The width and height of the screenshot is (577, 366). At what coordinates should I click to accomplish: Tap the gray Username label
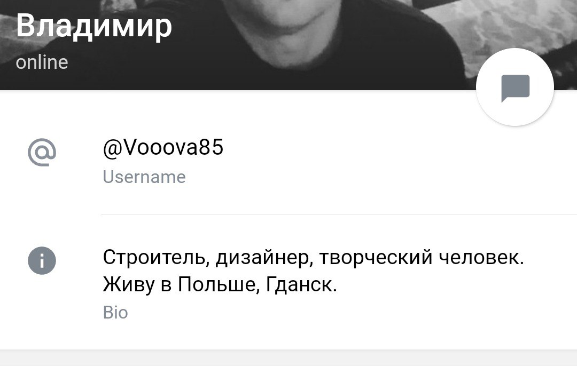(144, 177)
